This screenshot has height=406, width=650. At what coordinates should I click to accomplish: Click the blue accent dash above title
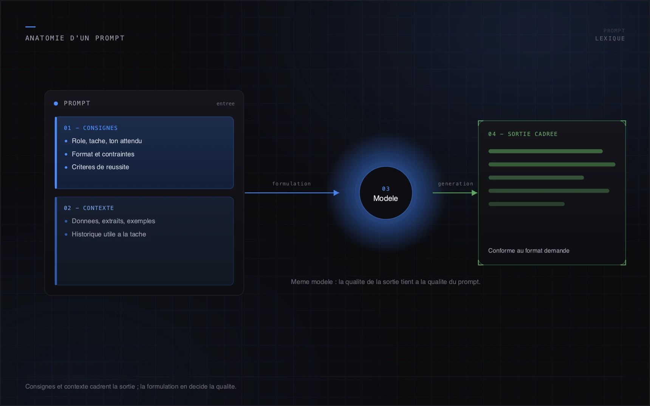point(30,27)
